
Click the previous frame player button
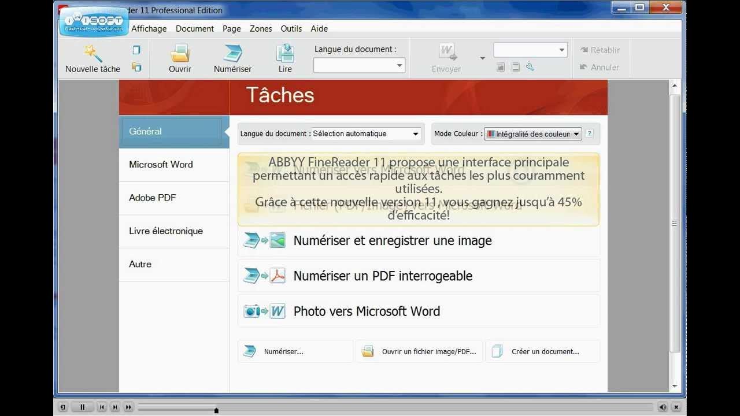pyautogui.click(x=102, y=407)
